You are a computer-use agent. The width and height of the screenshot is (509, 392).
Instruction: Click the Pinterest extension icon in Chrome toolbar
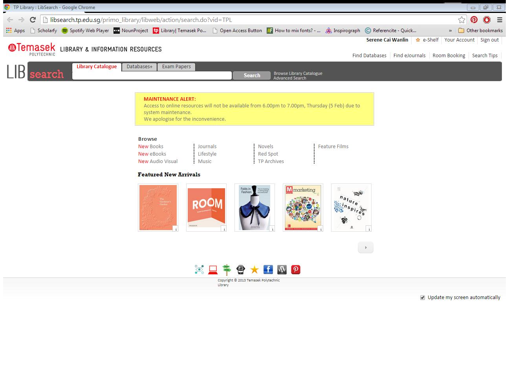pyautogui.click(x=474, y=20)
